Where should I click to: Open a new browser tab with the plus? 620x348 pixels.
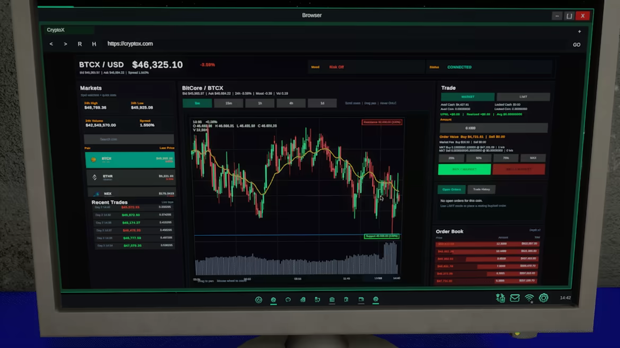click(579, 32)
